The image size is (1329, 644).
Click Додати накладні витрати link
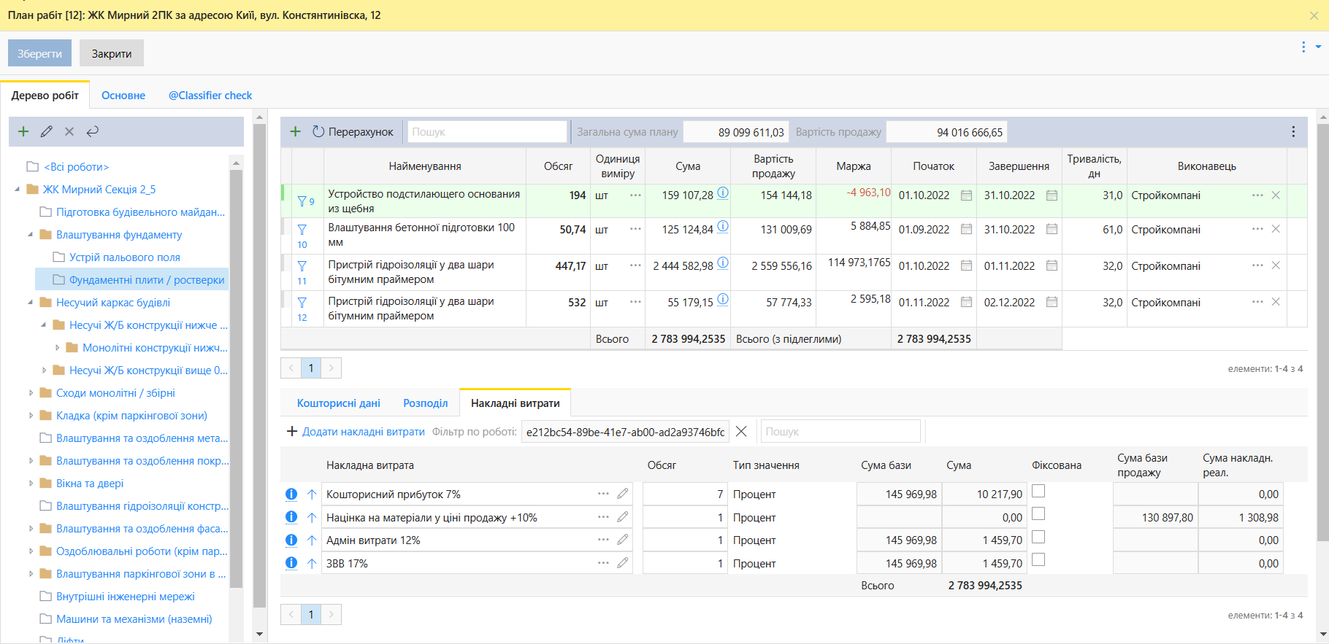tap(356, 431)
